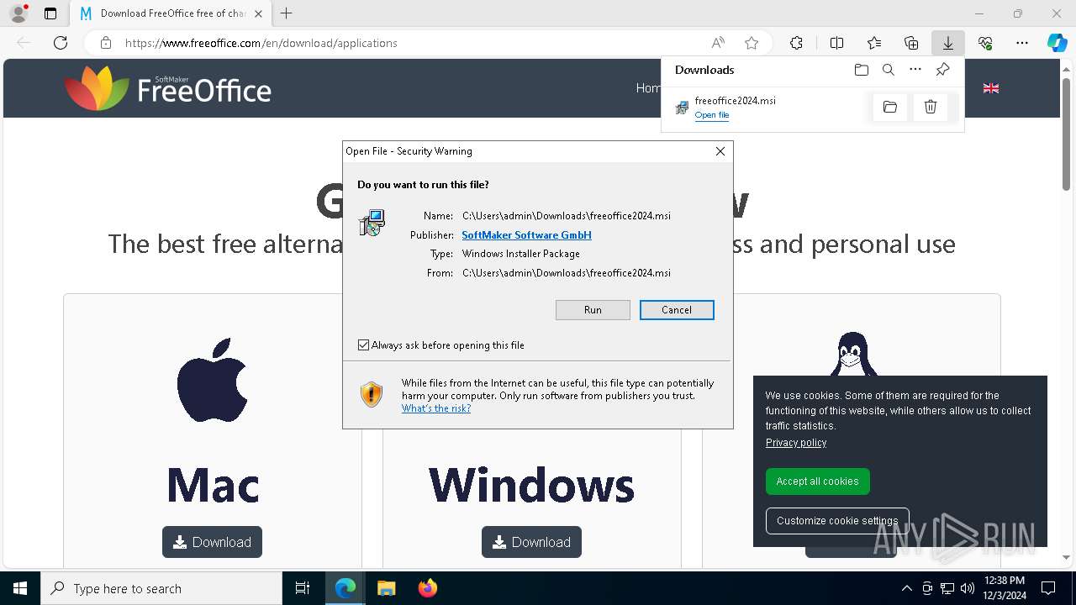Open Browser essentials heart icon

coord(985,43)
